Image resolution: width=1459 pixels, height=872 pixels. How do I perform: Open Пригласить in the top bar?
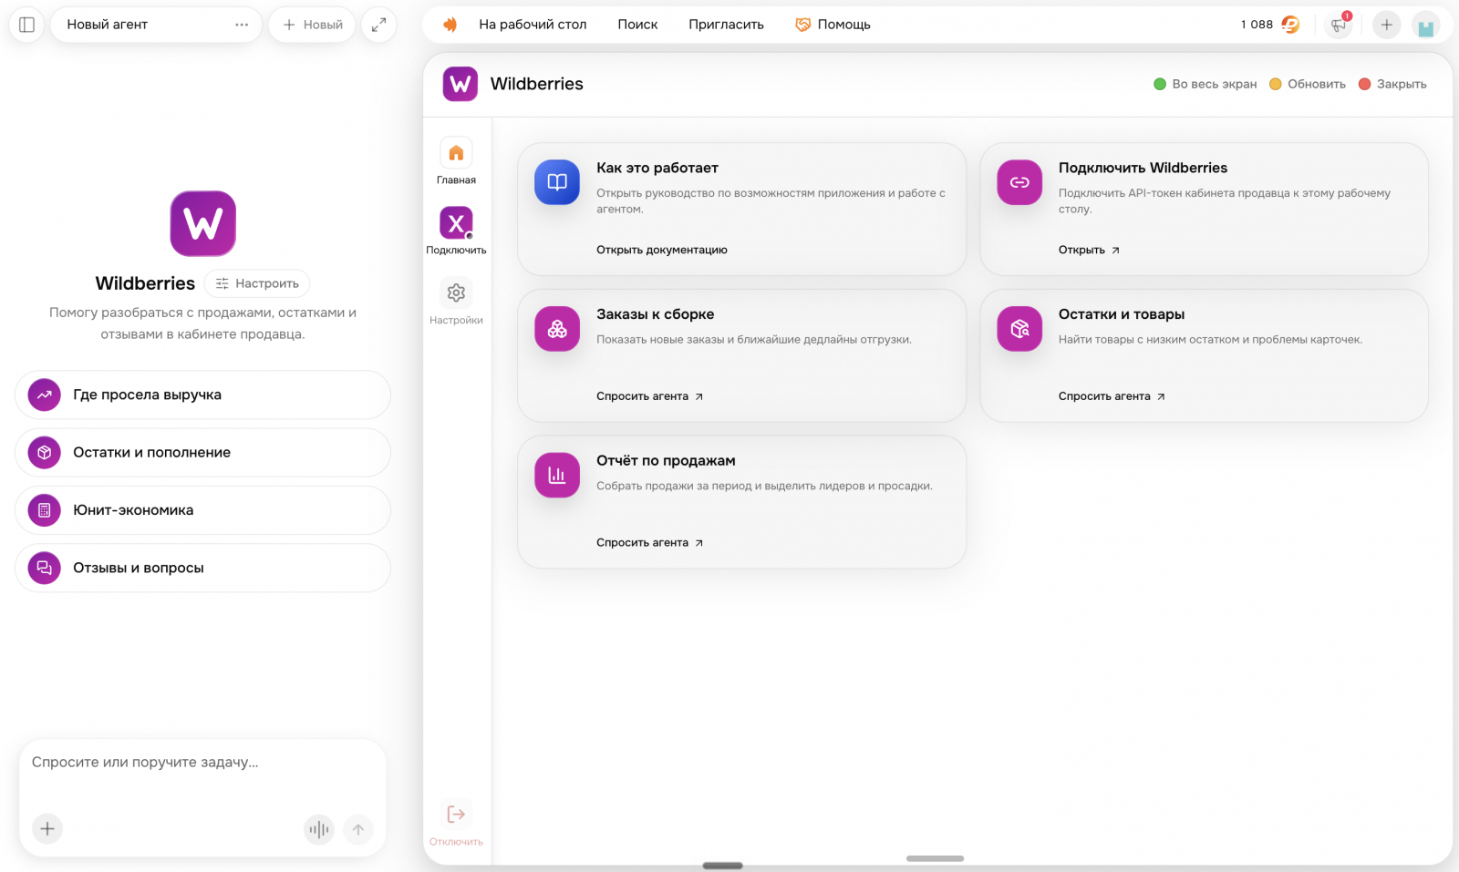pos(726,25)
